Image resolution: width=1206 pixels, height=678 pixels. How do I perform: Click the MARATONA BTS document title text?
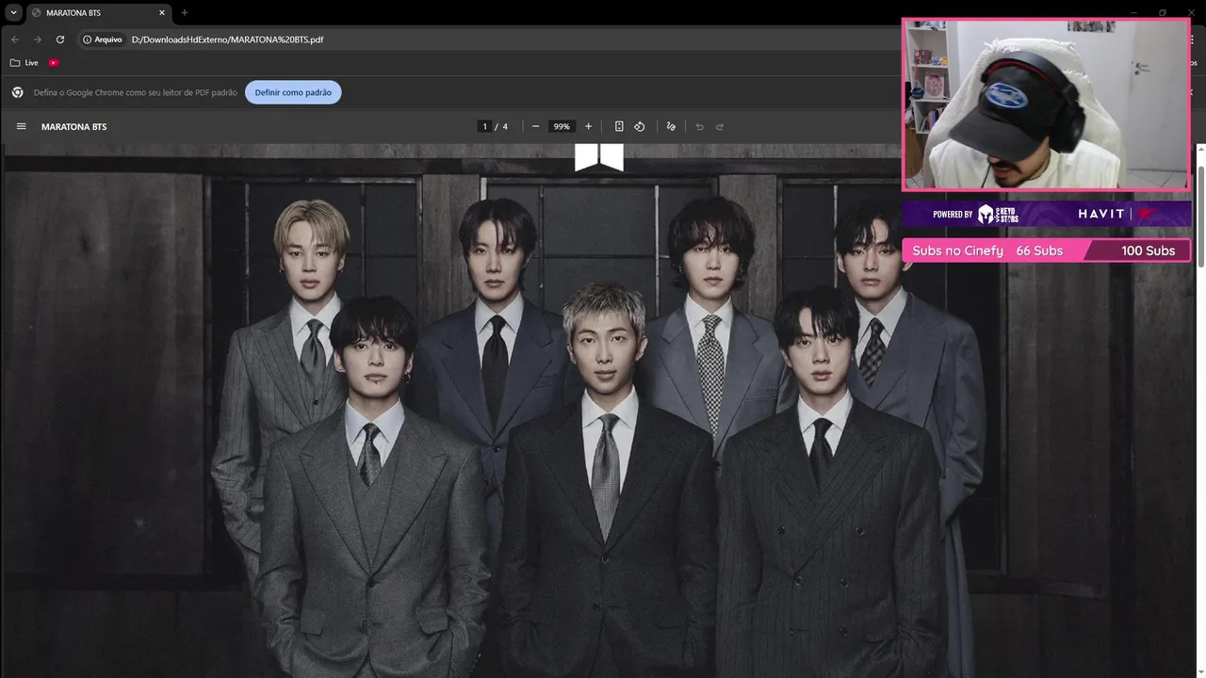click(x=74, y=126)
